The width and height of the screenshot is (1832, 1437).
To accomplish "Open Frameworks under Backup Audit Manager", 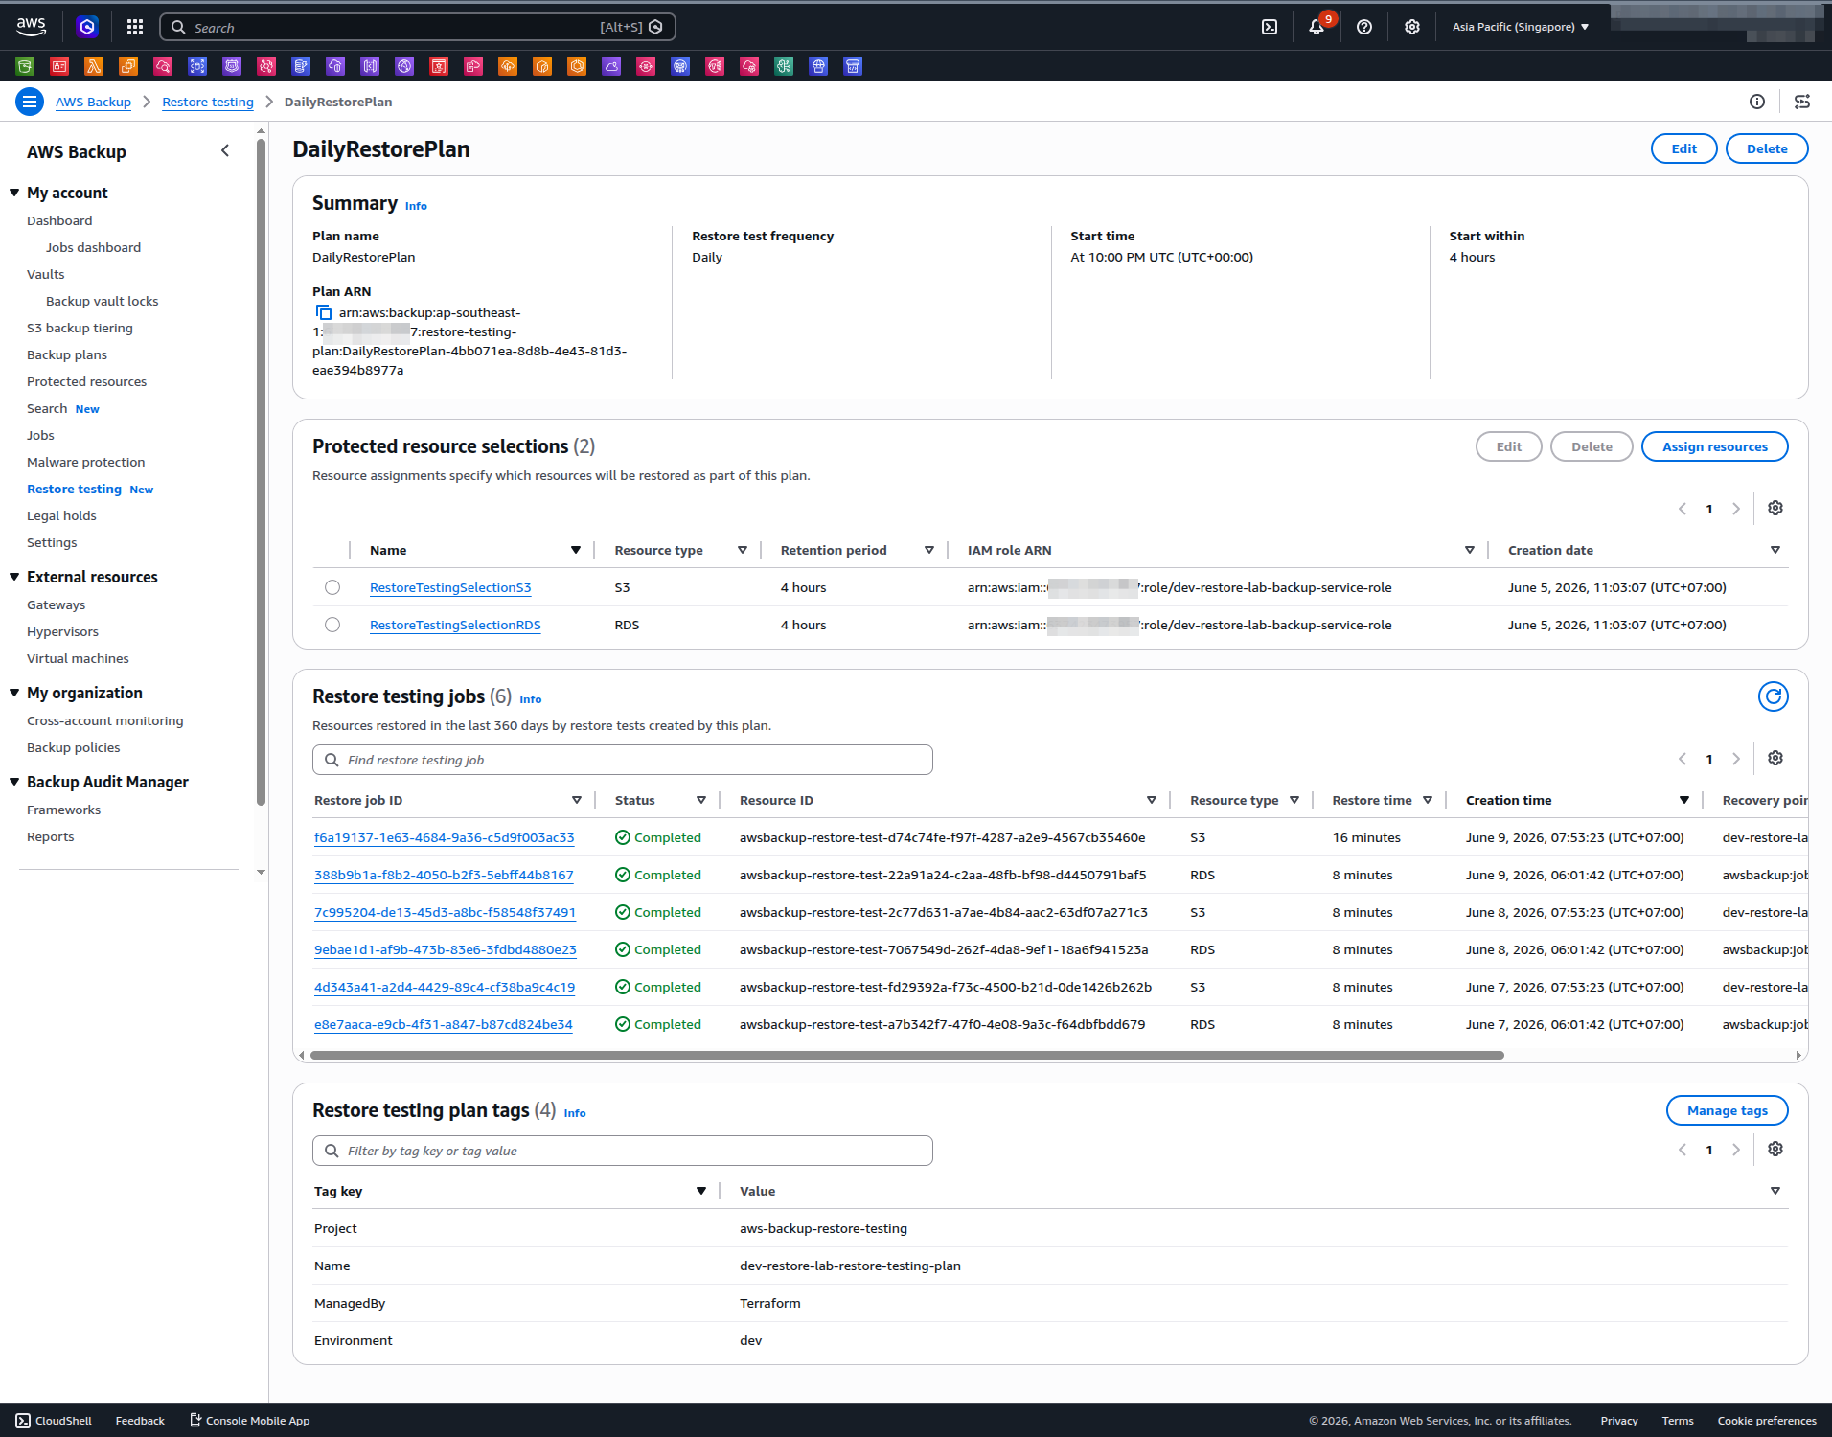I will click(x=63, y=810).
